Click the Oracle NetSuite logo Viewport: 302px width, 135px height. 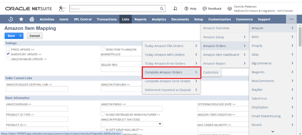click(x=29, y=9)
